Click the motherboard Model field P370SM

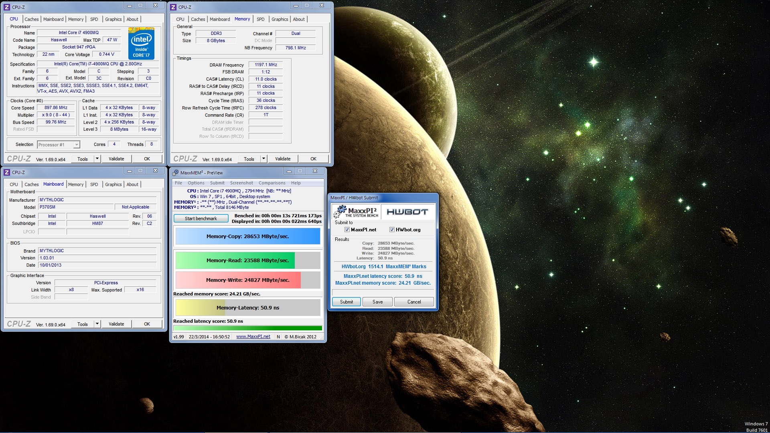tap(76, 207)
